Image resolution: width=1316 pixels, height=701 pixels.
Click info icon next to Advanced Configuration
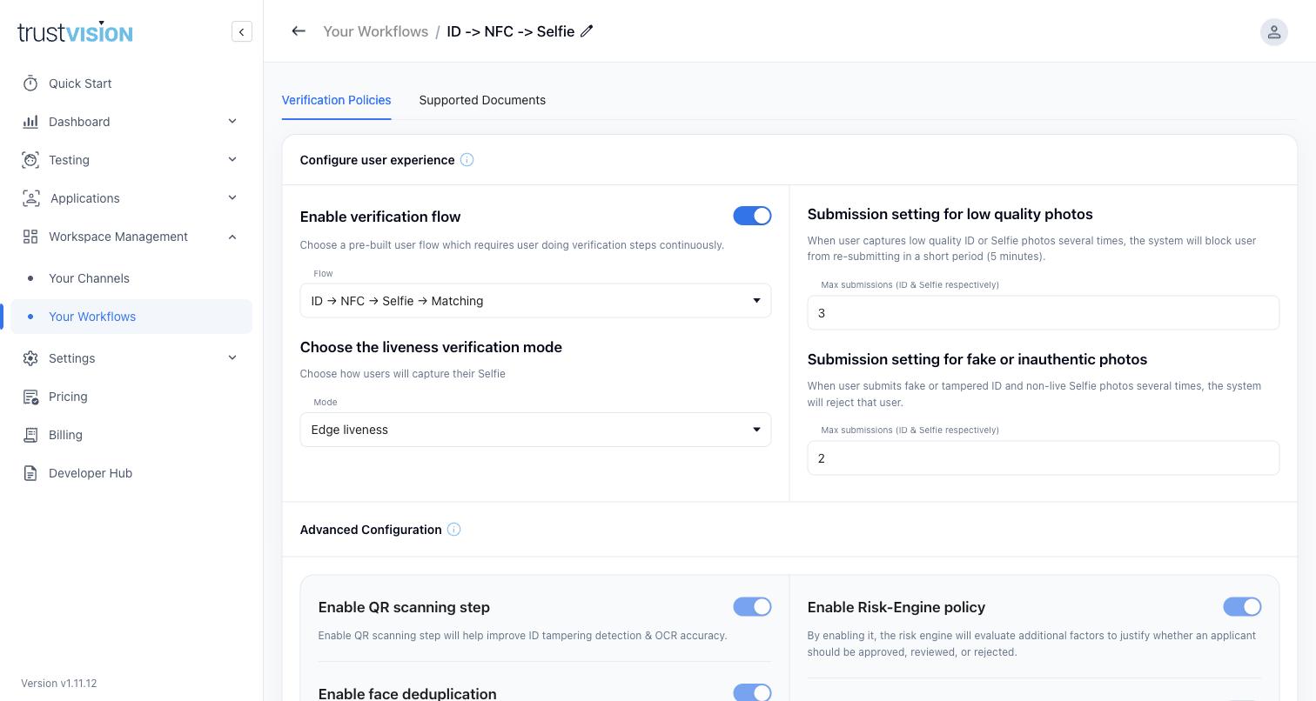coord(453,530)
